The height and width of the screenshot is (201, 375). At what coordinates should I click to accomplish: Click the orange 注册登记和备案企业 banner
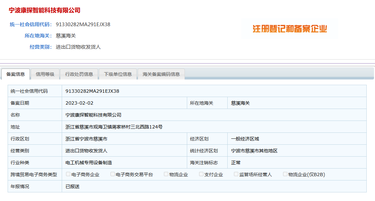290,29
